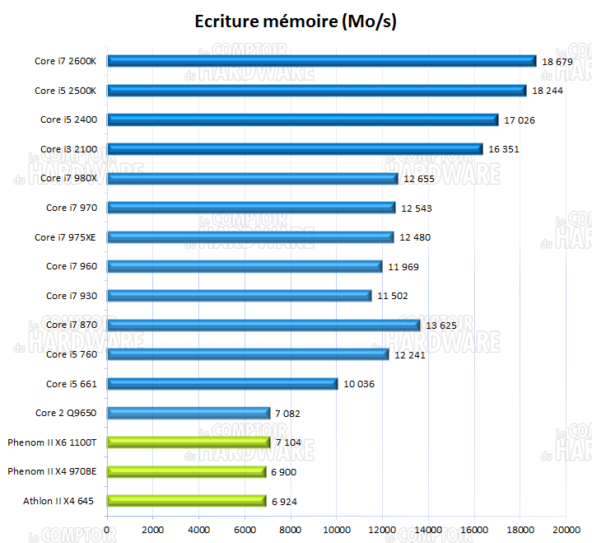Select the Core i7 975XE bar
This screenshot has height=543, width=592.
(250, 237)
